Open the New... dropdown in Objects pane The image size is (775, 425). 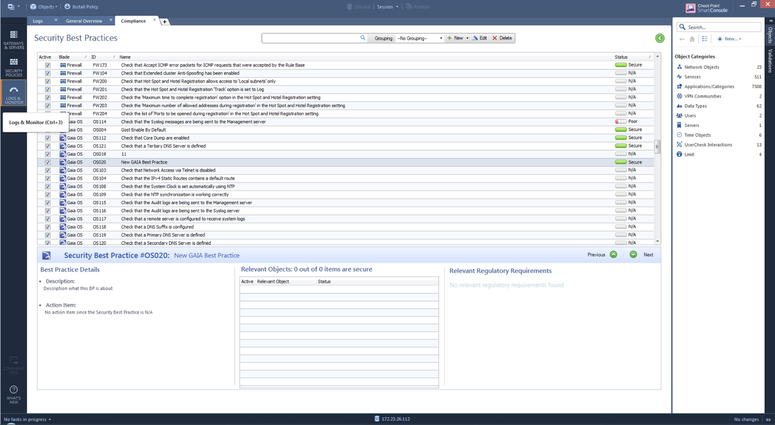click(x=729, y=39)
